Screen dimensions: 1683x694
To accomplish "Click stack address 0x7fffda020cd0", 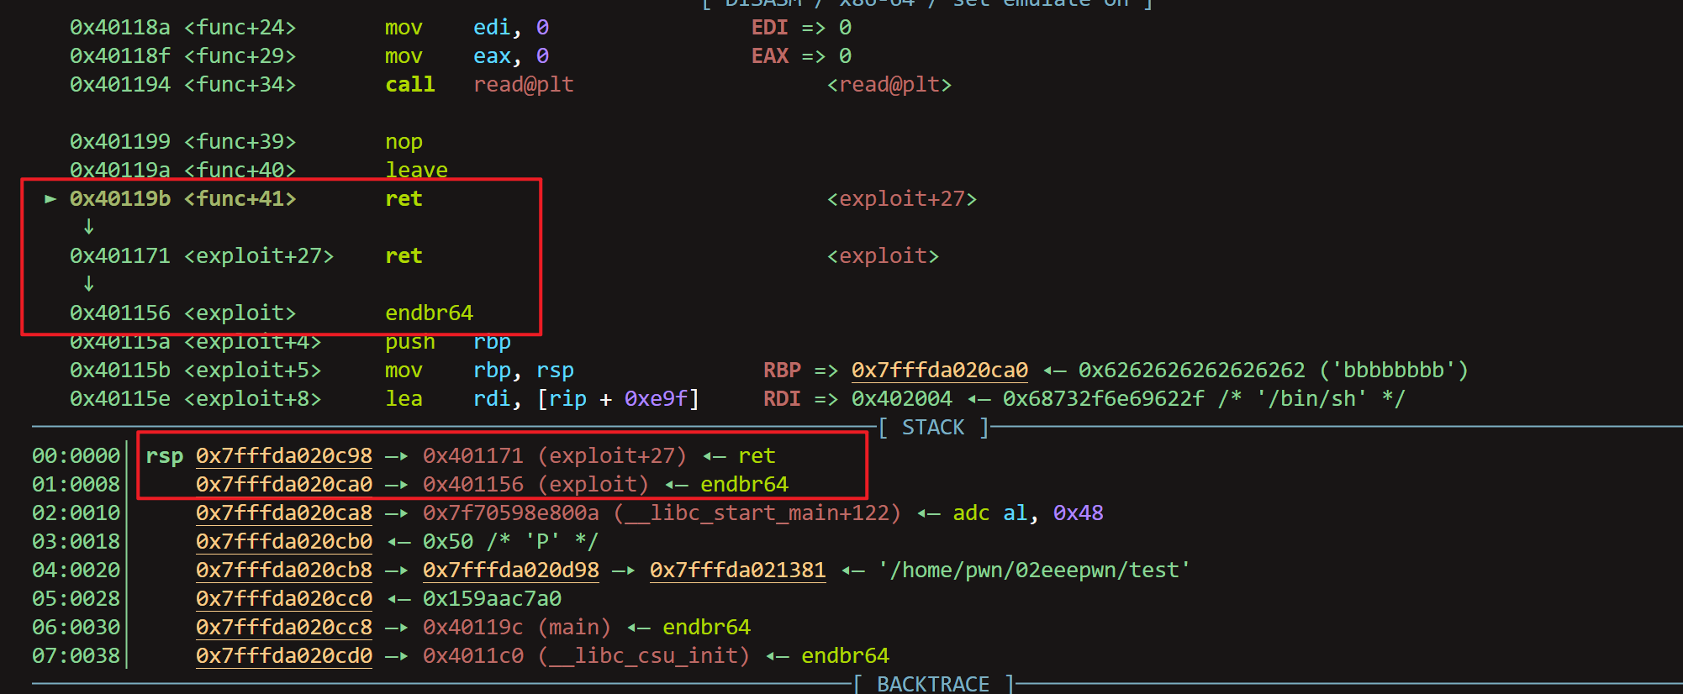I will click(x=284, y=656).
